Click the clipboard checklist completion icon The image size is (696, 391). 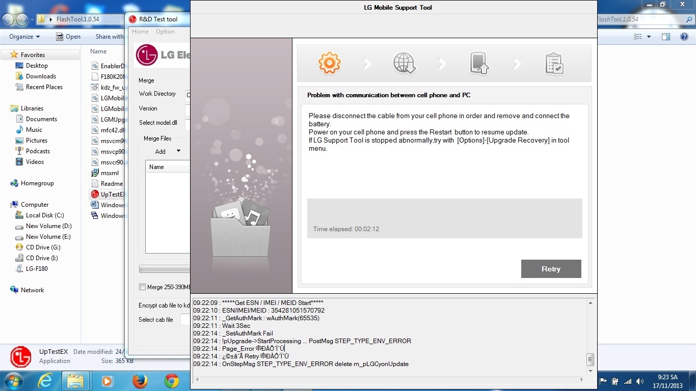(x=554, y=64)
